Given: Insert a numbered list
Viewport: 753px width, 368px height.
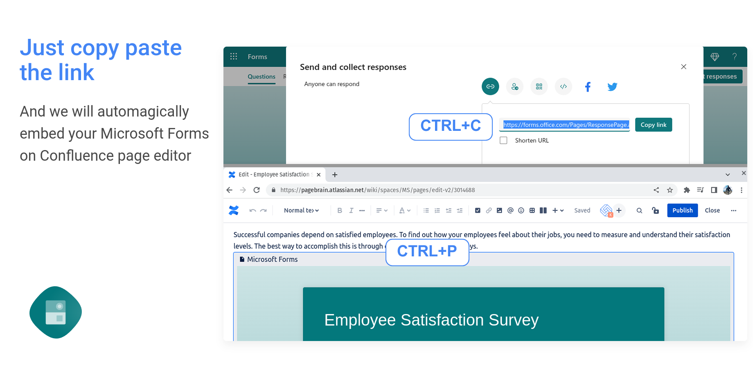Looking at the screenshot, I should pyautogui.click(x=437, y=211).
